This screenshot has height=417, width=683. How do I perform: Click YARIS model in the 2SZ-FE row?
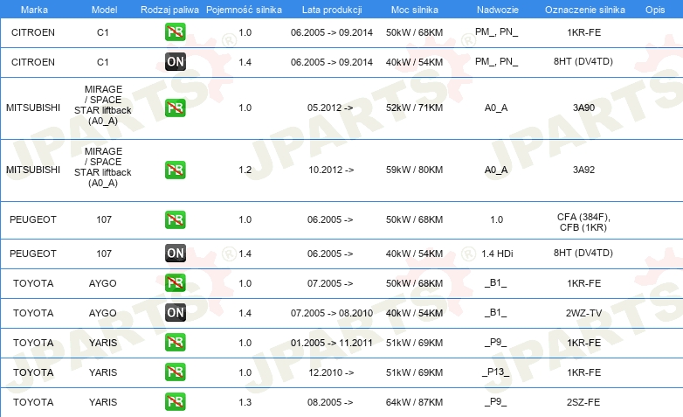103,402
